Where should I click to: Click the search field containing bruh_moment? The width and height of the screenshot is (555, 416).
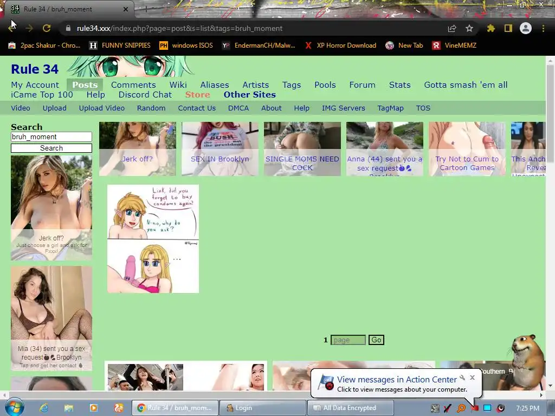tap(51, 137)
